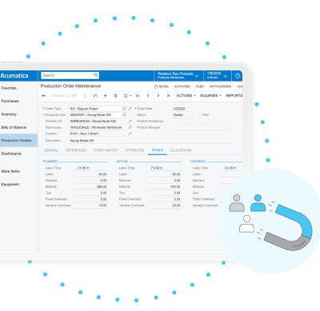The image size is (320, 311).
Task: Click into the Search field
Action: pyautogui.click(x=67, y=75)
